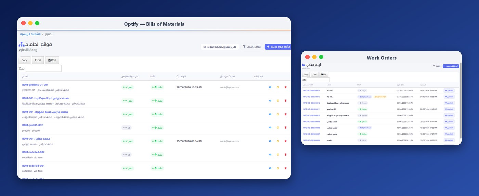Click the 28/06/2026 11:45 AM date in the Bills of Materials window

[190, 87]
